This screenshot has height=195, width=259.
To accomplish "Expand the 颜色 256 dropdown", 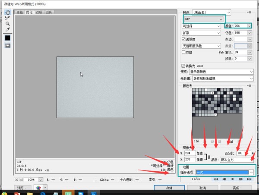I will pos(250,26).
